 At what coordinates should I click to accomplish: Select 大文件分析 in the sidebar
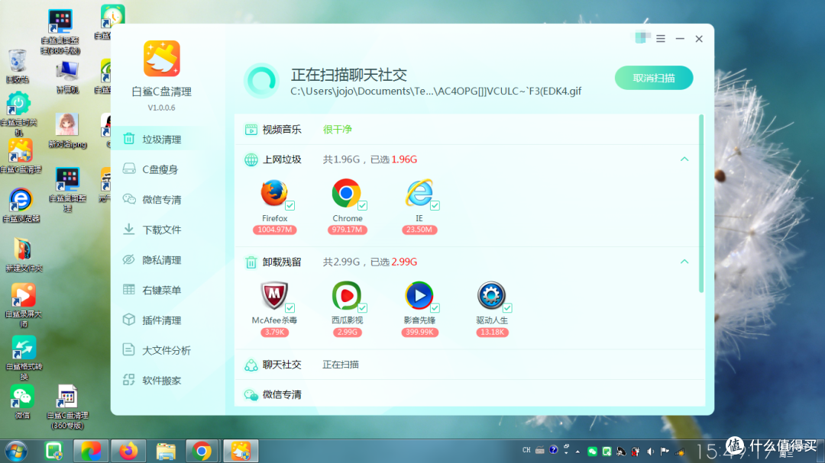pos(168,351)
